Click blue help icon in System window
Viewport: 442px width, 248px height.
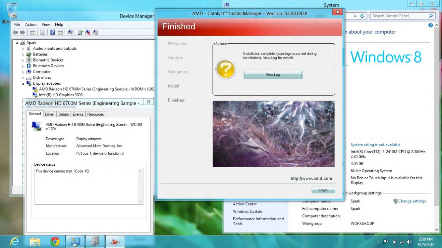(431, 25)
